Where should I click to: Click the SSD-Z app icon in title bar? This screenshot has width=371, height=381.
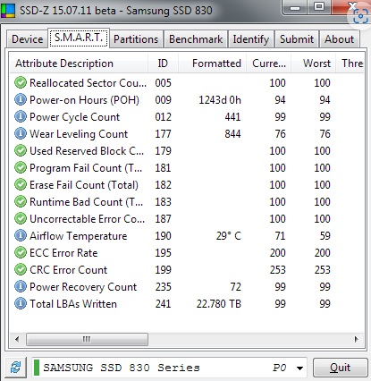click(x=7, y=11)
